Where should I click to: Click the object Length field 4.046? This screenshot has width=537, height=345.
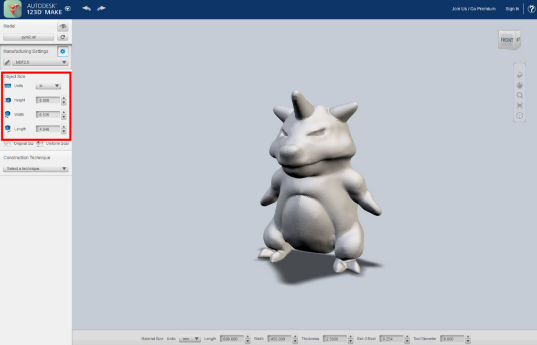48,129
